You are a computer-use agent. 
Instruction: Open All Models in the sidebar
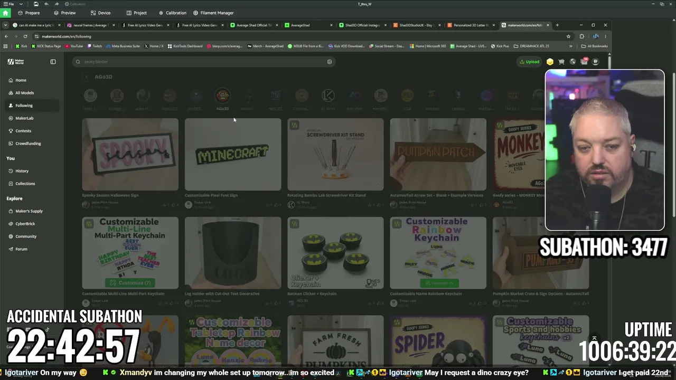[32, 93]
